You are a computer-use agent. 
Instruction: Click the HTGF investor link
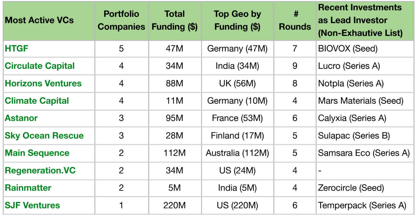coord(16,49)
